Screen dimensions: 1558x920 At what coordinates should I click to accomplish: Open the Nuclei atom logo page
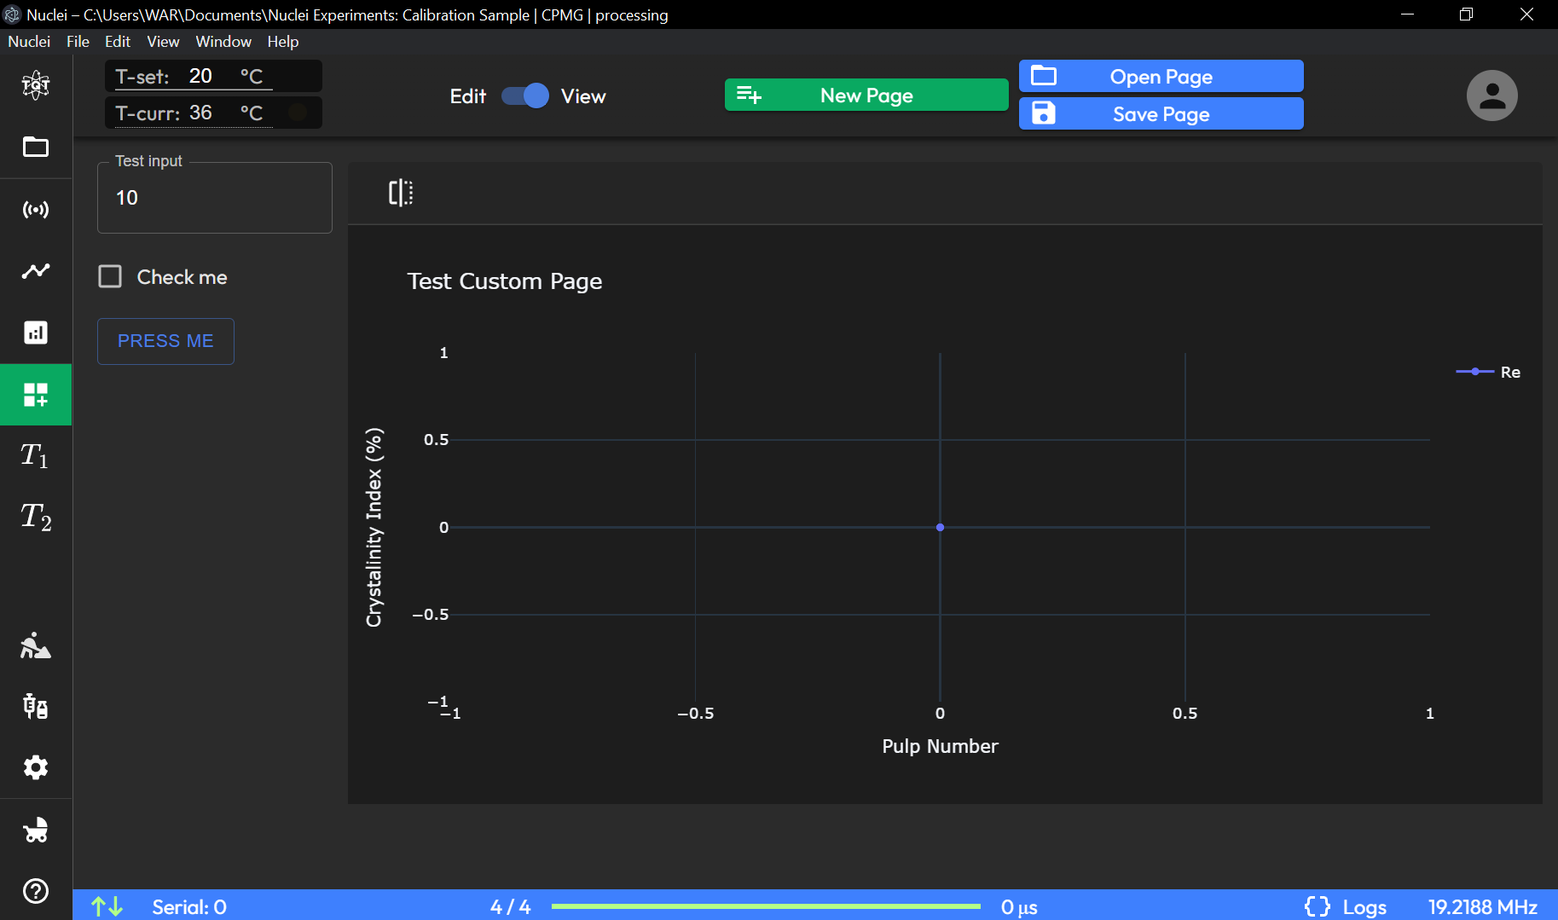tap(36, 84)
